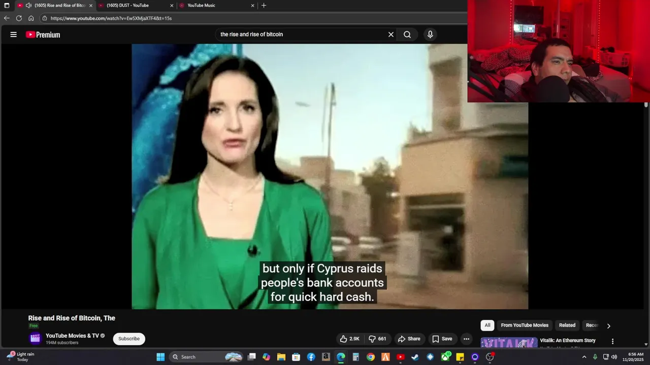The image size is (650, 365).
Task: Open browser tab actions menu icon
Action: [7, 6]
